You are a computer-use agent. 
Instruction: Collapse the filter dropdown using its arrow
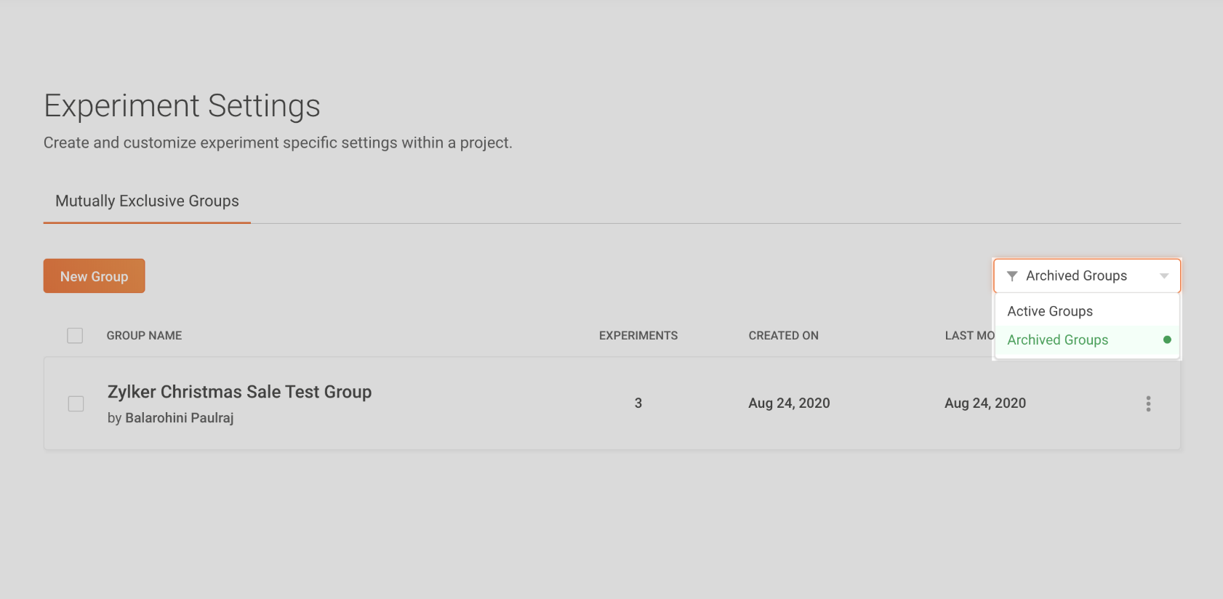pos(1164,276)
